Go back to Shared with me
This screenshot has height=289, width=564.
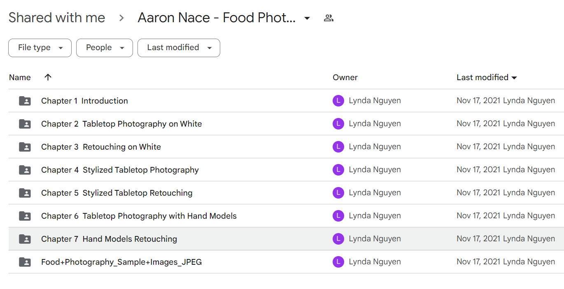tap(57, 18)
